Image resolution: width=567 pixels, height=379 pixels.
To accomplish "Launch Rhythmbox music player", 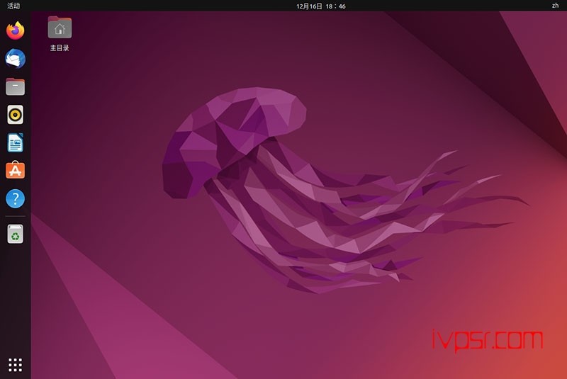I will 15,115.
